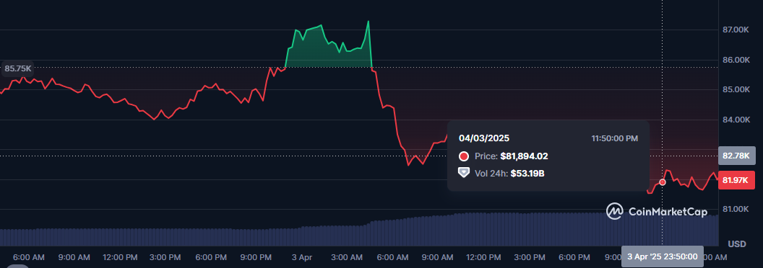Click the CoinMarketCap logo icon
Screen dimensions: 763x268
click(615, 211)
